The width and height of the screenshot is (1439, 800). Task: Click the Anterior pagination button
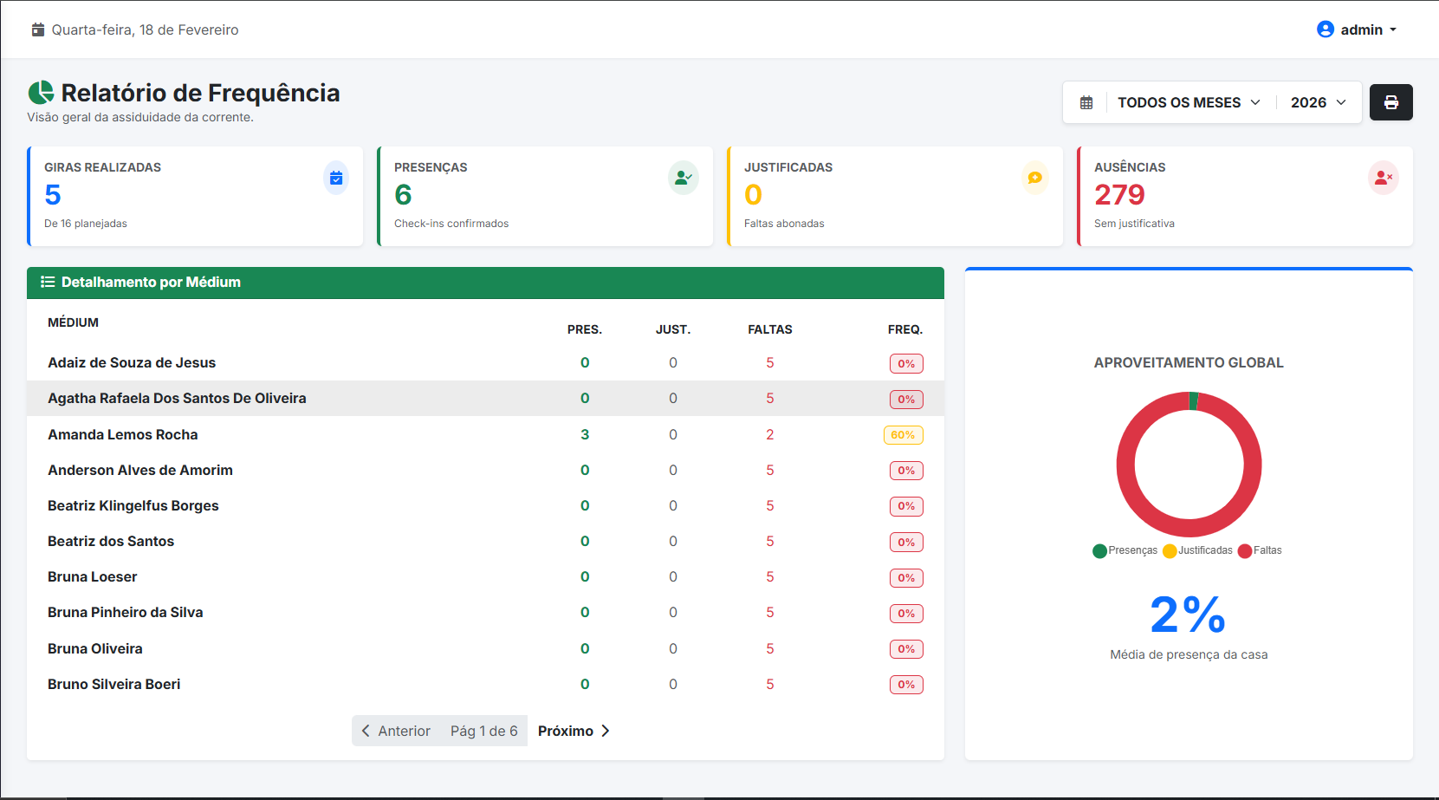coord(396,731)
